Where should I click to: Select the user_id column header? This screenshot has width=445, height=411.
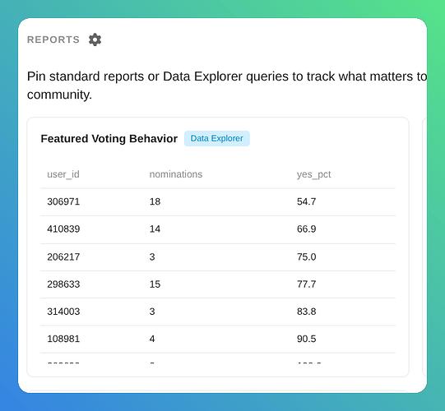coord(63,174)
